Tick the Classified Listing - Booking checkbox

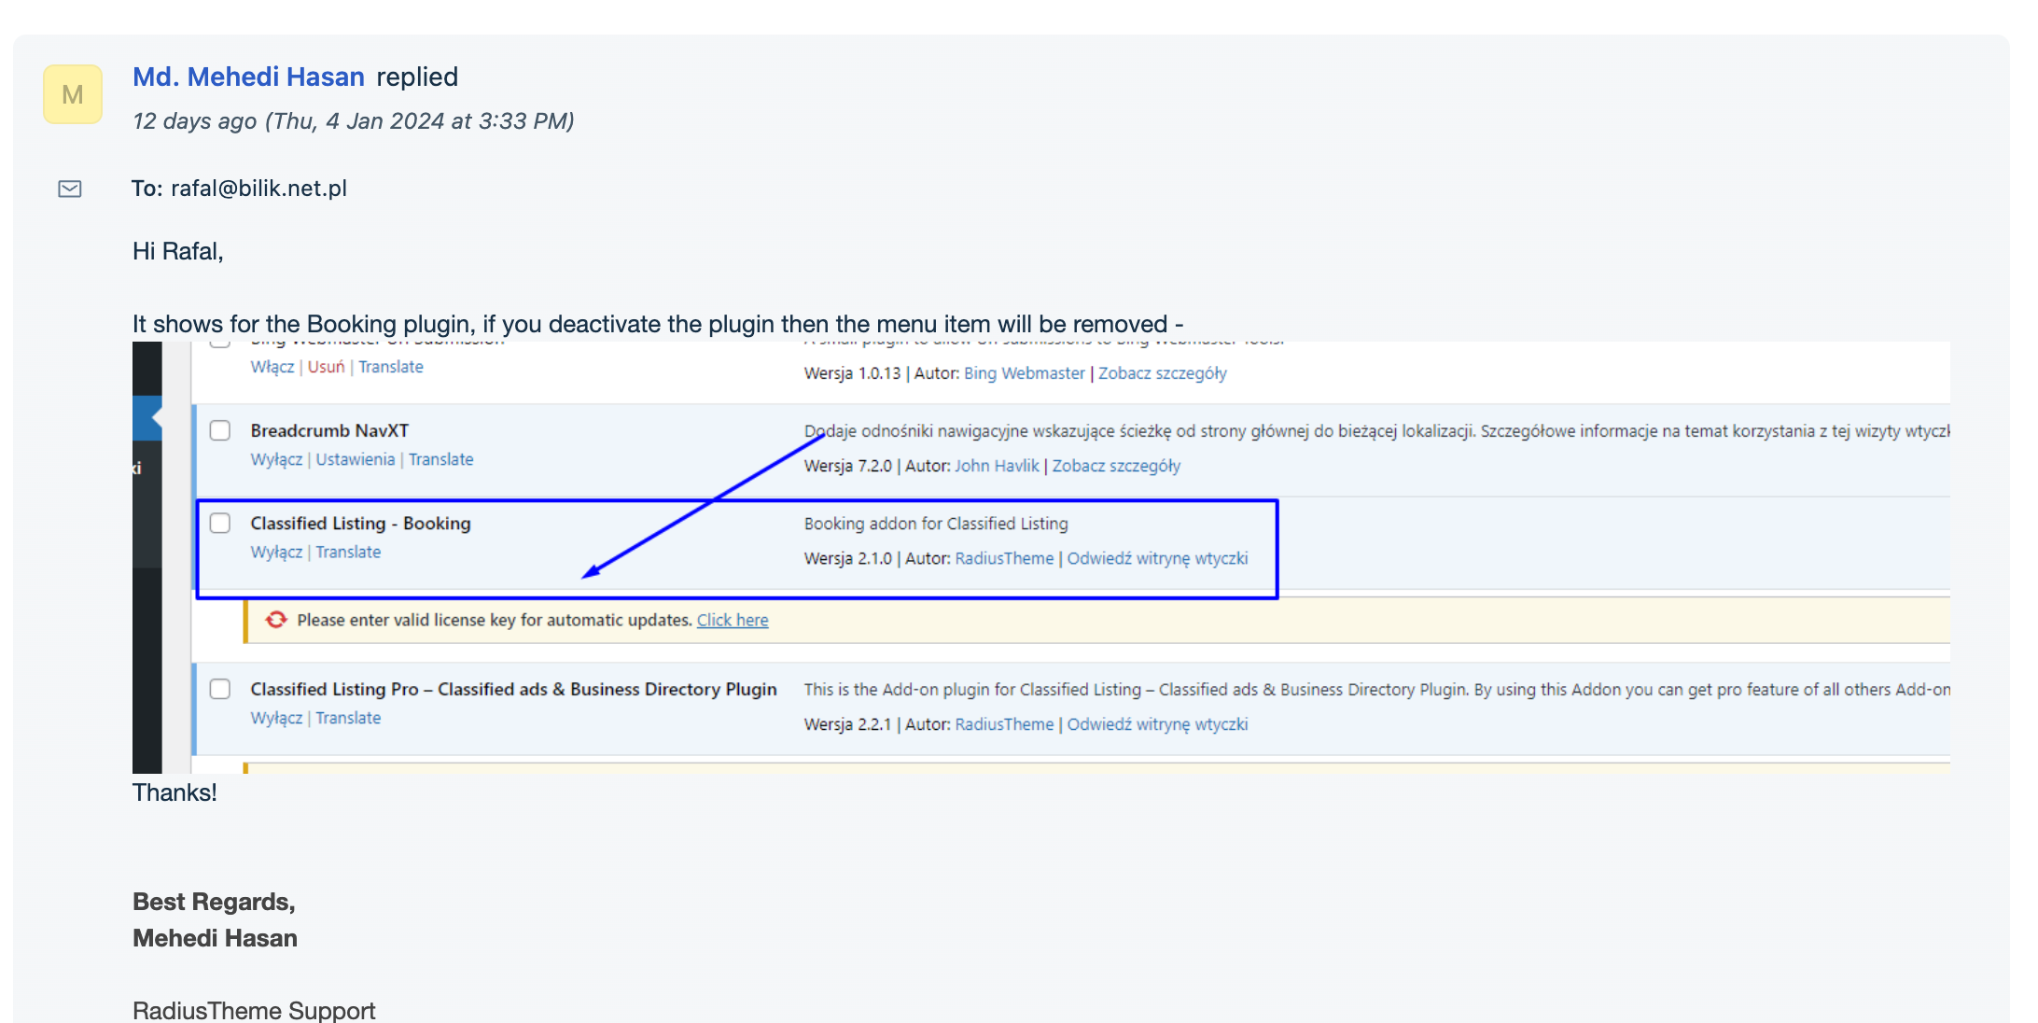tap(220, 523)
